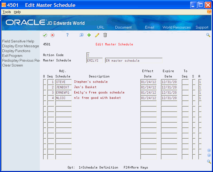Click the Adj. Schedule field JENBSKT
Screen dimensions: 213x172
point(63,87)
